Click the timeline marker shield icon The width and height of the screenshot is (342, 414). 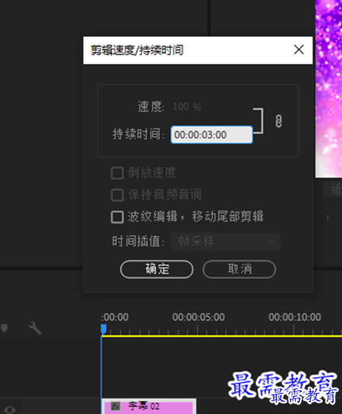tap(4, 328)
